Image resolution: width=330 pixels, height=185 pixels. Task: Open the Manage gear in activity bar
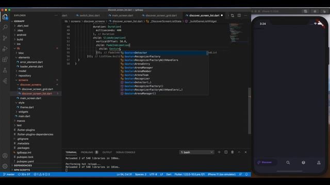click(x=5, y=166)
